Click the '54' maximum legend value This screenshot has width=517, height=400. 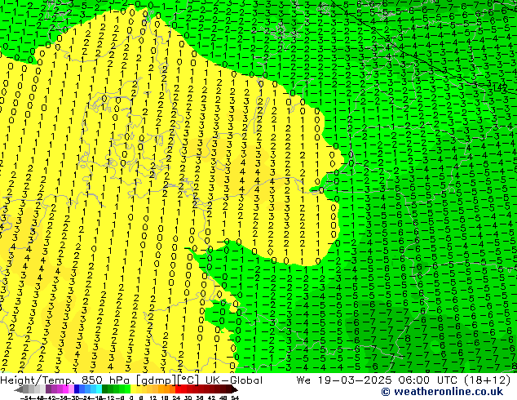(x=235, y=398)
